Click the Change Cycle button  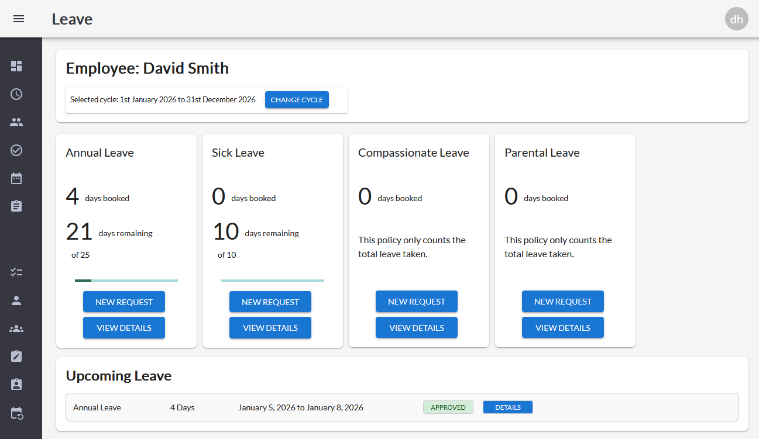[x=297, y=100]
